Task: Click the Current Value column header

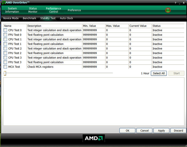Action: point(140,26)
